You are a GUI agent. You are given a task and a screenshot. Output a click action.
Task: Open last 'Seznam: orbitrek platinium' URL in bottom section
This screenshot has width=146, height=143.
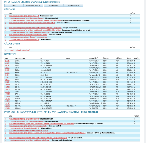click(30, 140)
